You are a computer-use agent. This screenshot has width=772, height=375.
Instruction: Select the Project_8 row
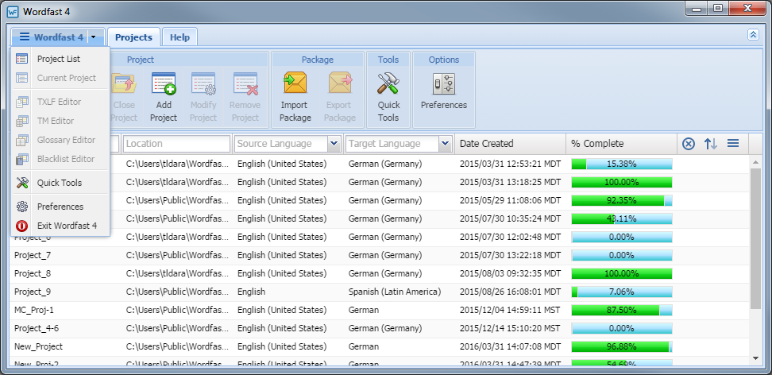379,273
